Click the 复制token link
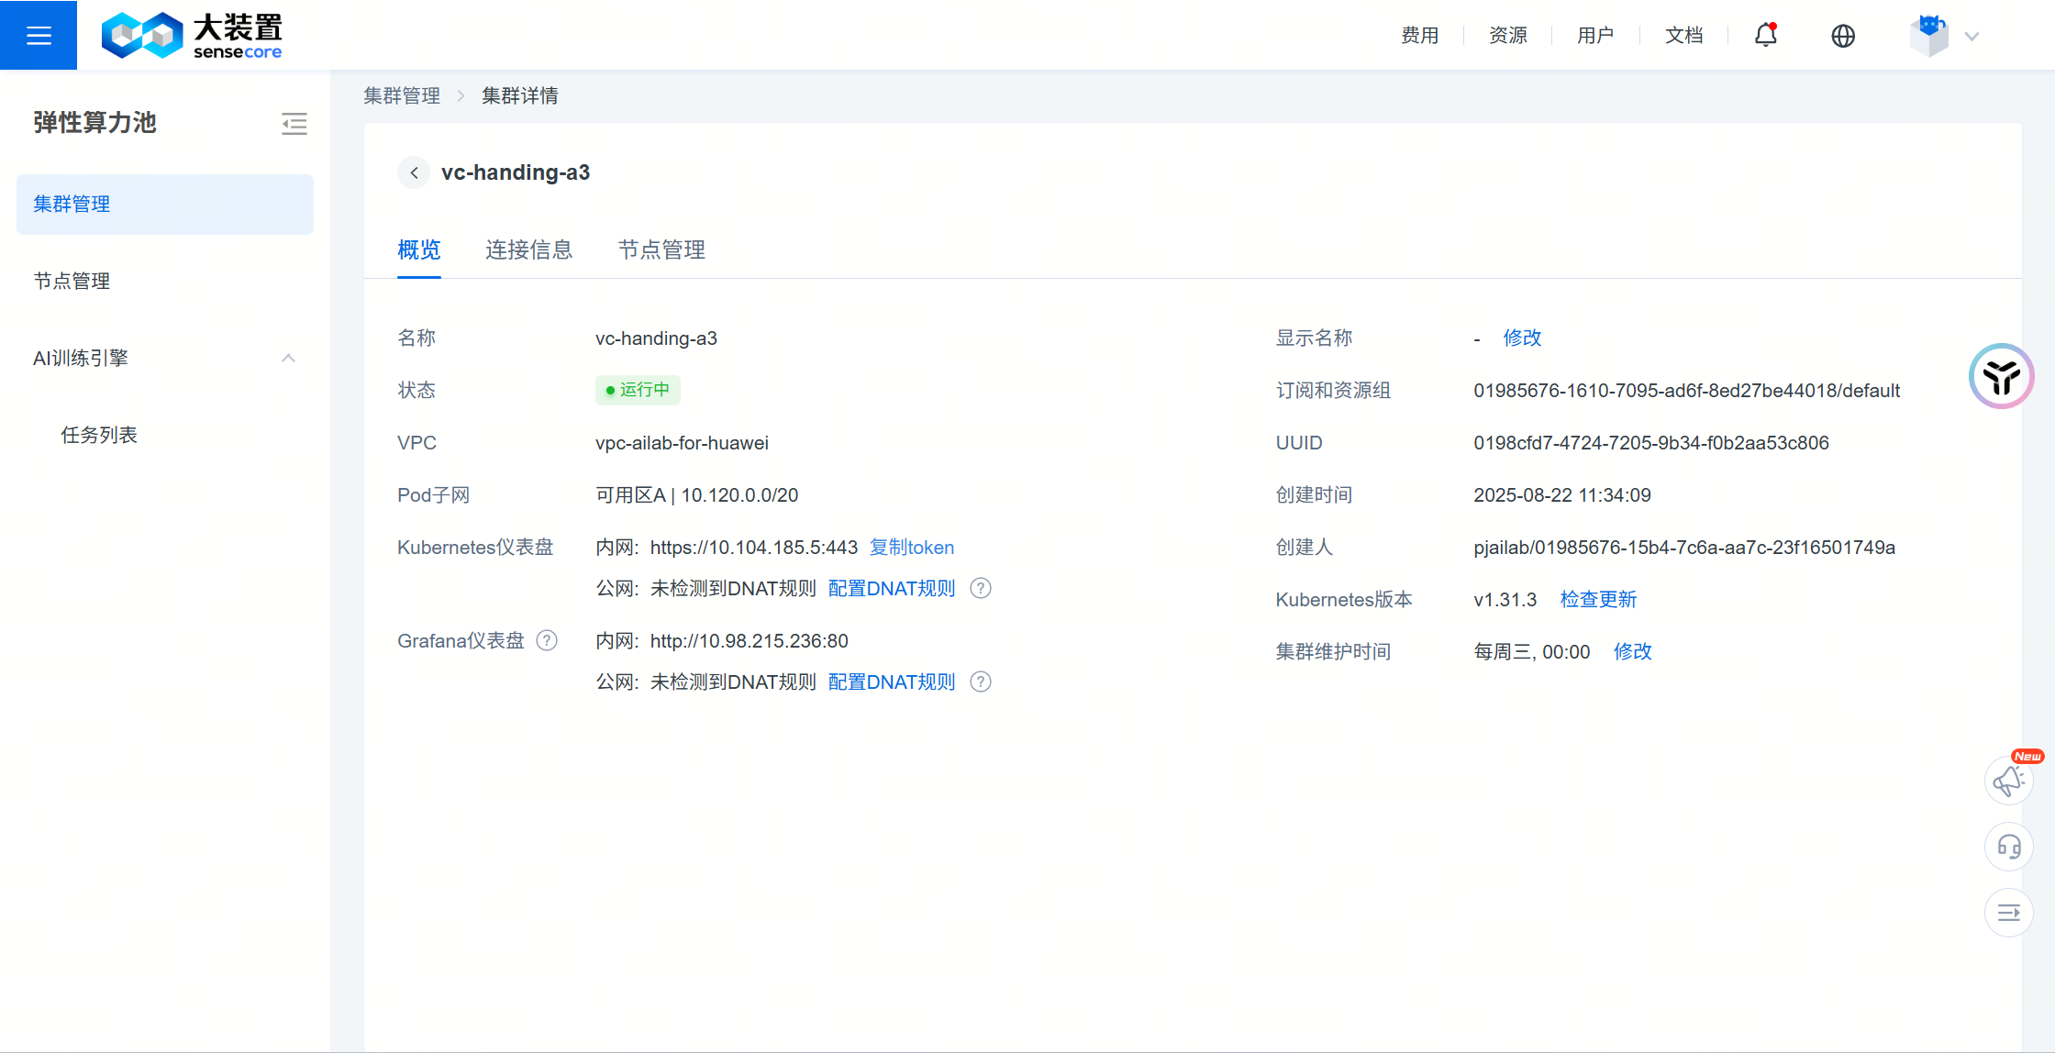The width and height of the screenshot is (2055, 1053). 911,548
